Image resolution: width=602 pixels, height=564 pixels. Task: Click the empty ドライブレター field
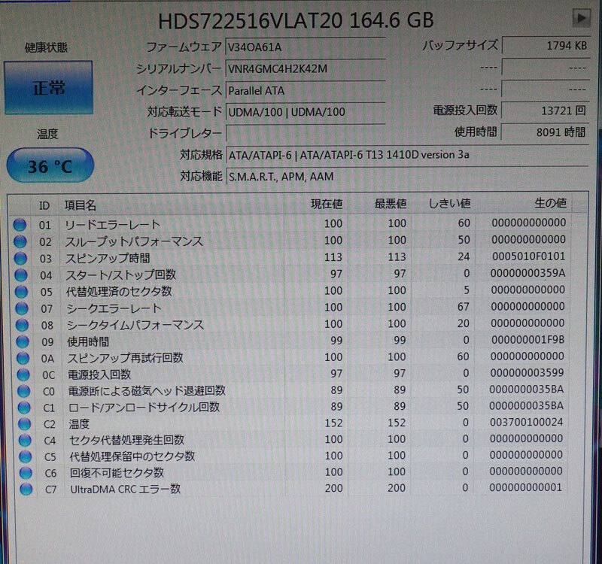pos(306,134)
